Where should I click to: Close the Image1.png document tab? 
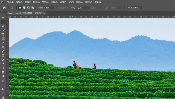44,13
